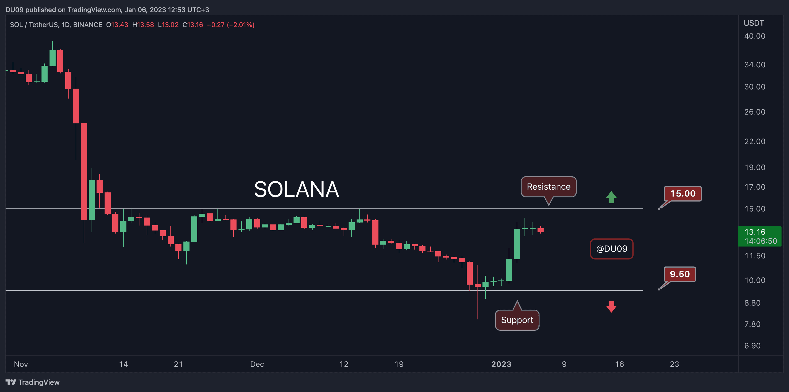Click the TradingView text link
Viewport: 789px width, 392px height.
click(x=39, y=382)
